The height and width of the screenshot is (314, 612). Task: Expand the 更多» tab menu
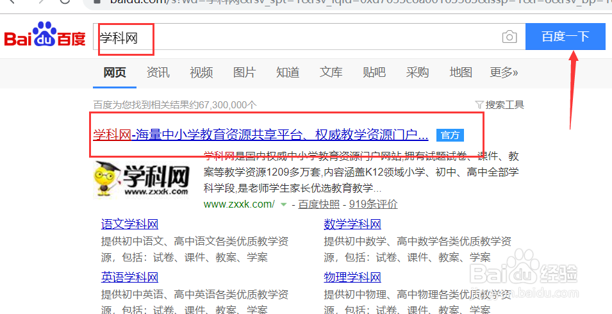click(504, 72)
